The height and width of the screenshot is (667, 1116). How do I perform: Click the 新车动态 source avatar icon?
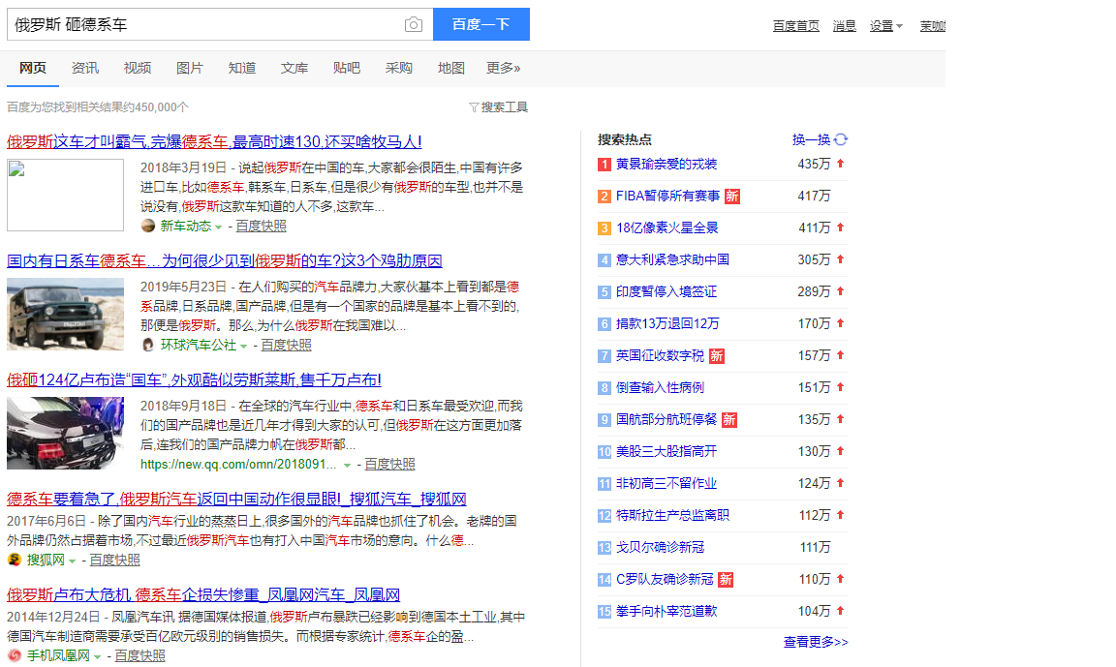tap(148, 227)
